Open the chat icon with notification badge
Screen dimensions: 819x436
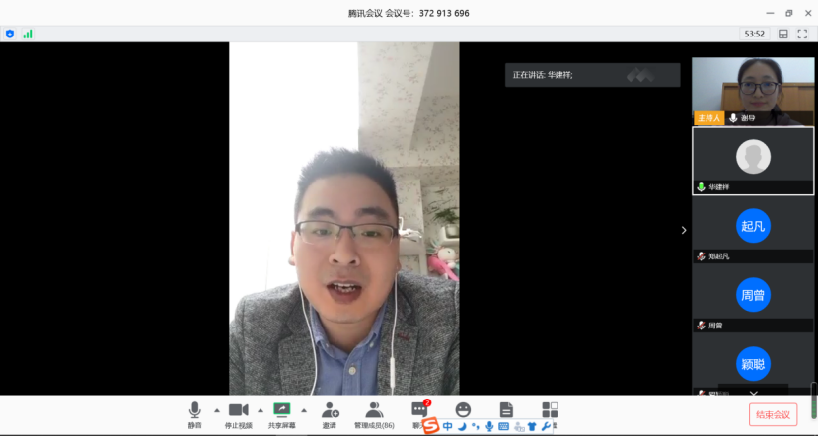point(419,409)
